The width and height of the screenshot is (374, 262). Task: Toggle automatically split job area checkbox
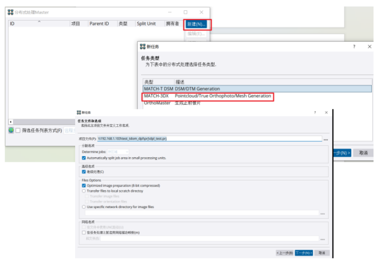(x=84, y=158)
